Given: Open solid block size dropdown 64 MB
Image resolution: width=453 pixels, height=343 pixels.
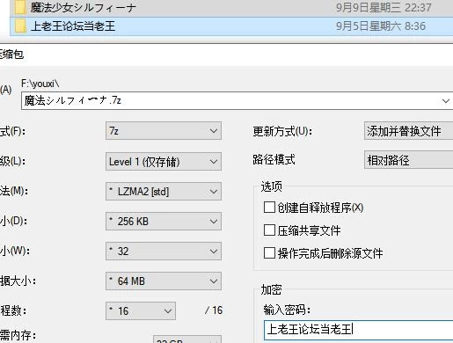Looking at the screenshot, I should pos(164,281).
